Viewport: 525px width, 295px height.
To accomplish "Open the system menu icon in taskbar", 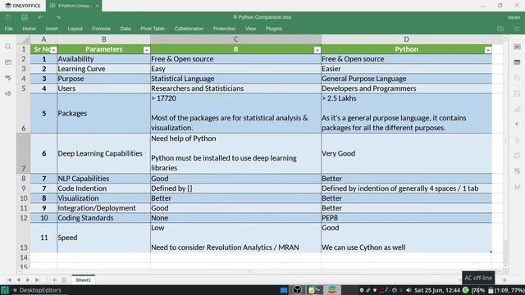I will pos(5,290).
